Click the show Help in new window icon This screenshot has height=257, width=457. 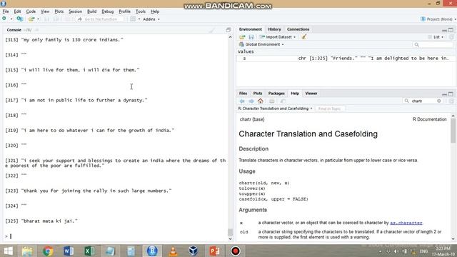[283, 101]
